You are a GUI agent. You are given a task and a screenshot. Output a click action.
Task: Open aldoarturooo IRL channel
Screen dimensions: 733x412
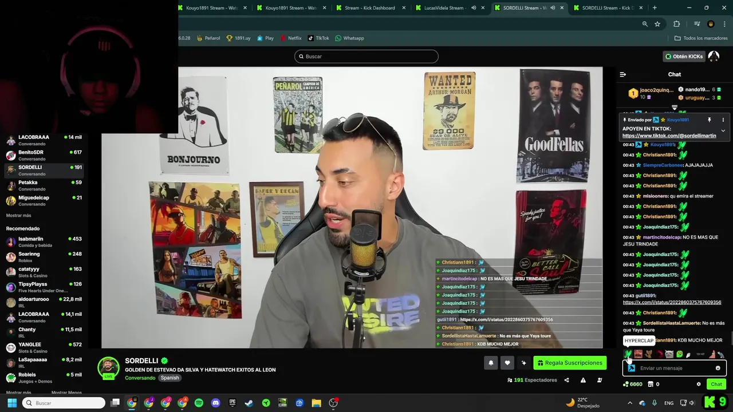coord(45,302)
